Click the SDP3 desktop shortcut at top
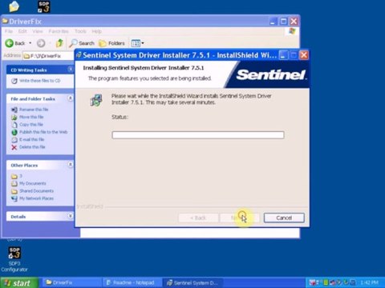Image resolution: width=385 pixels, height=288 pixels. click(x=43, y=7)
